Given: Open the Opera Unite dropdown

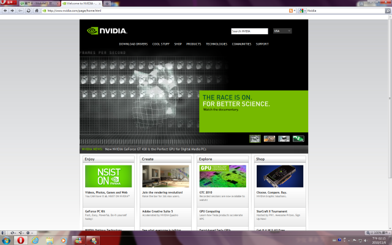Looking at the screenshot, I should click(21, 233).
